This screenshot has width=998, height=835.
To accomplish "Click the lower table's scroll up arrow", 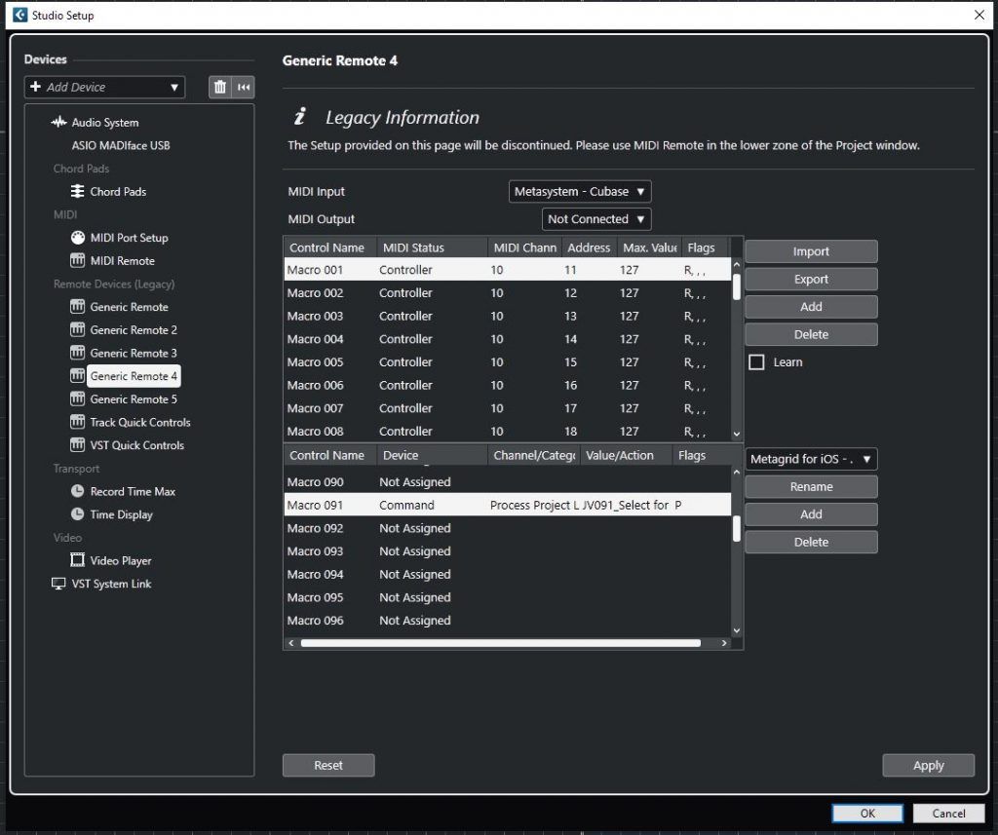I will (737, 472).
